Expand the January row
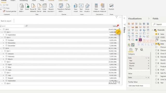166x93 pixels. [x=3, y=54]
